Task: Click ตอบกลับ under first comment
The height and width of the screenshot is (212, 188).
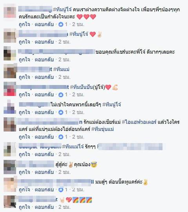Action: pyautogui.click(x=44, y=24)
